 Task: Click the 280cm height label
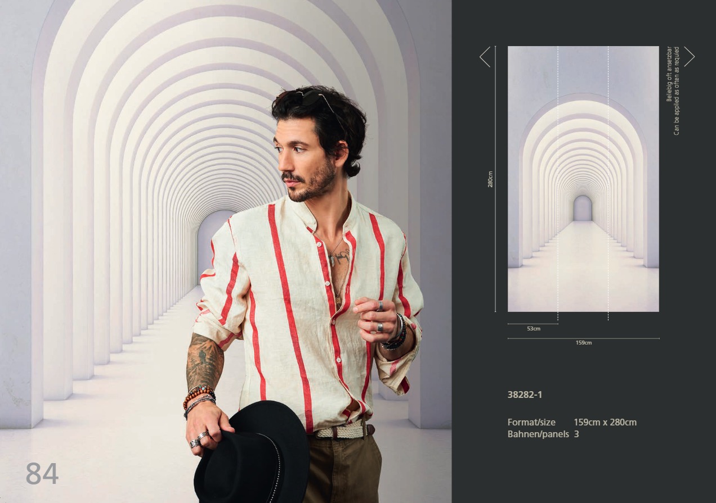490,179
